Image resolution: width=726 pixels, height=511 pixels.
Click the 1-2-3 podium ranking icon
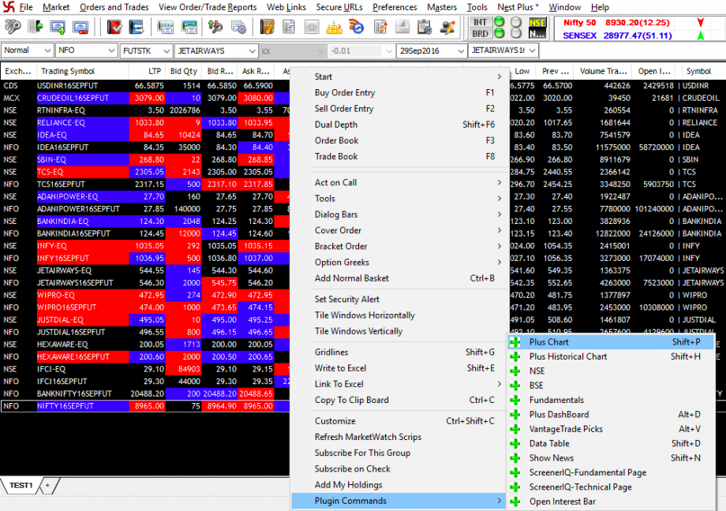point(335,28)
